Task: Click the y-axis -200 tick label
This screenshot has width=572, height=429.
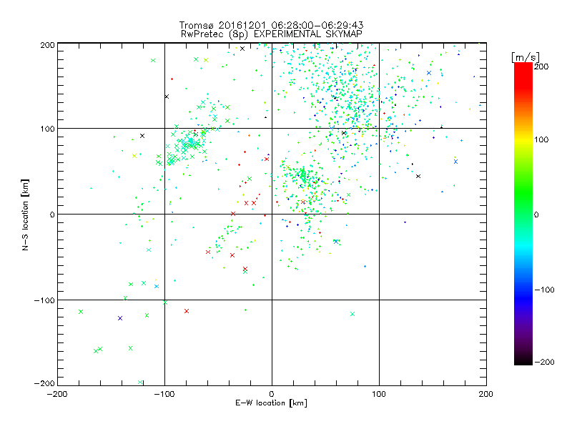Action: coord(44,383)
